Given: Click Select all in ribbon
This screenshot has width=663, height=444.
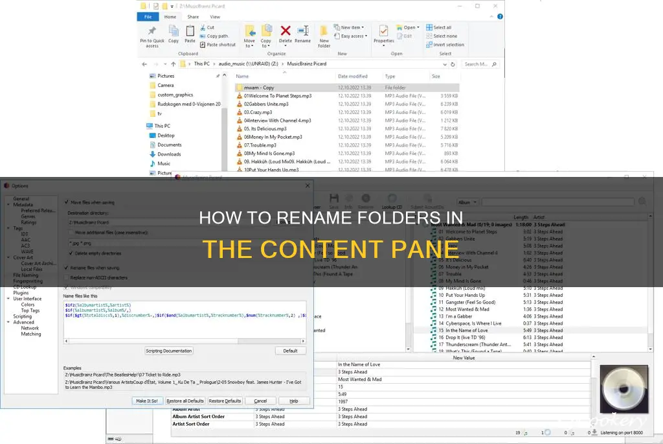Looking at the screenshot, I should coord(438,27).
